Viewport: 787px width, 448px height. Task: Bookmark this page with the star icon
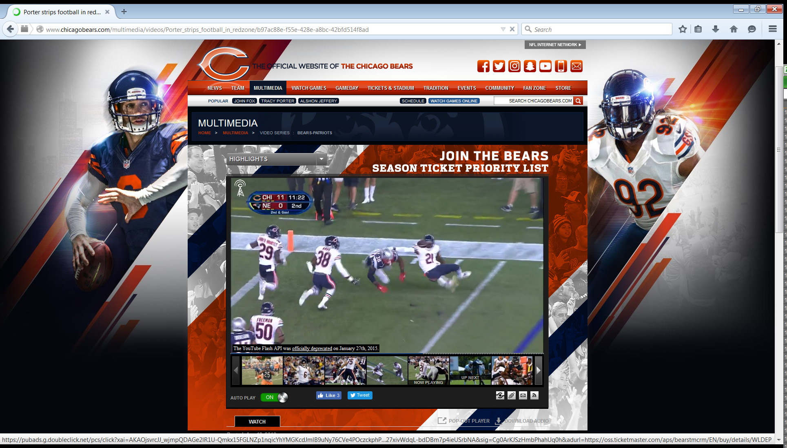coord(683,29)
